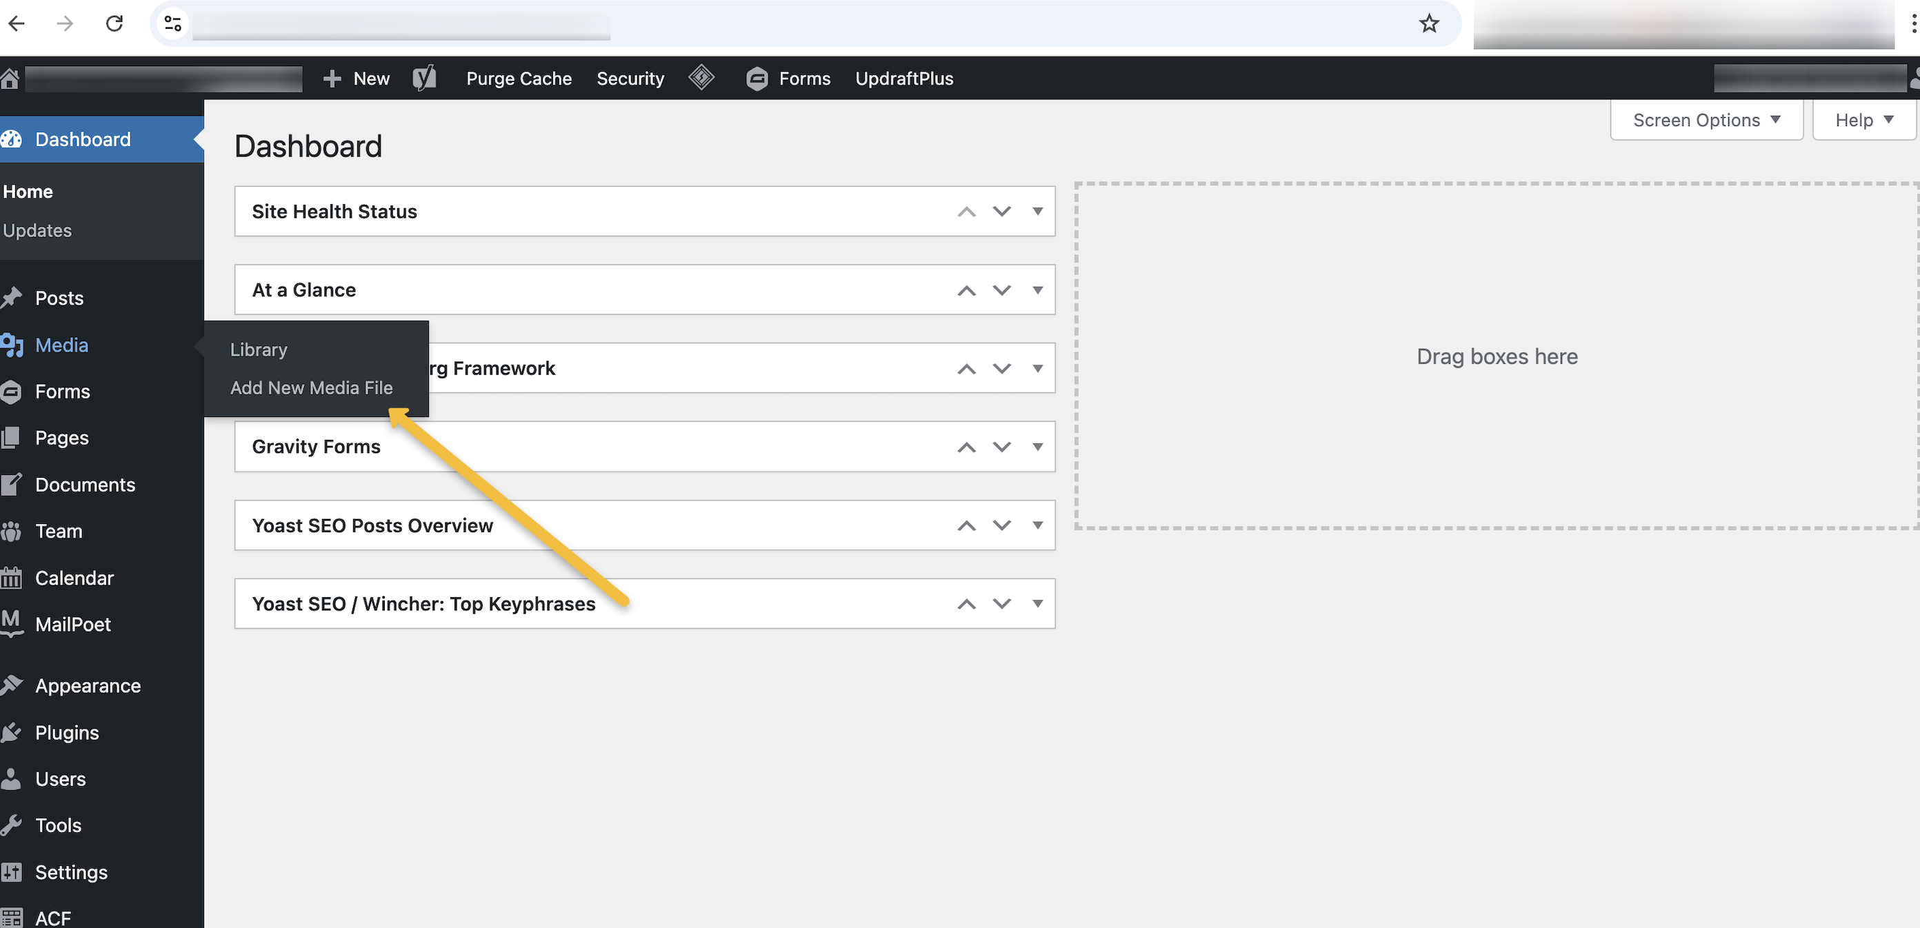This screenshot has width=1920, height=928.
Task: Toggle the Site Health Status panel triangle
Action: coord(1037,212)
